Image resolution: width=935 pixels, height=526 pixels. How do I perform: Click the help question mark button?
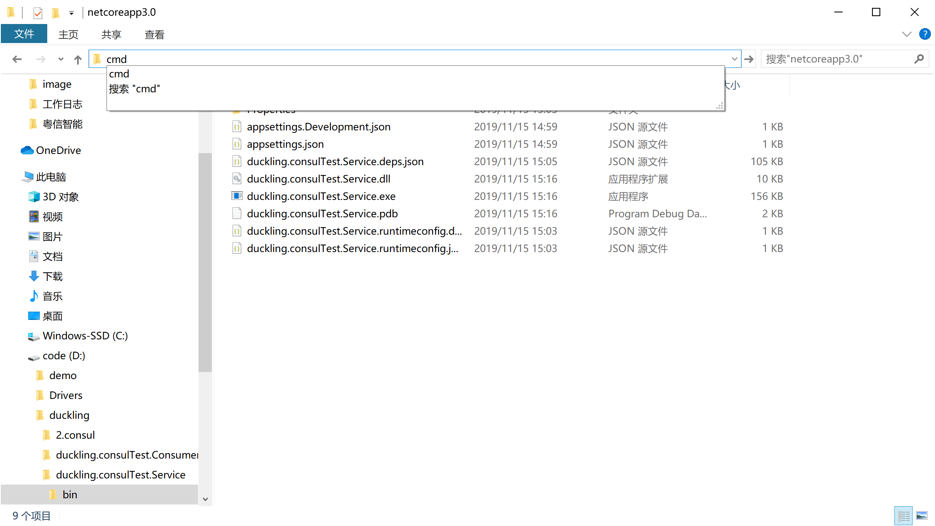[x=925, y=34]
